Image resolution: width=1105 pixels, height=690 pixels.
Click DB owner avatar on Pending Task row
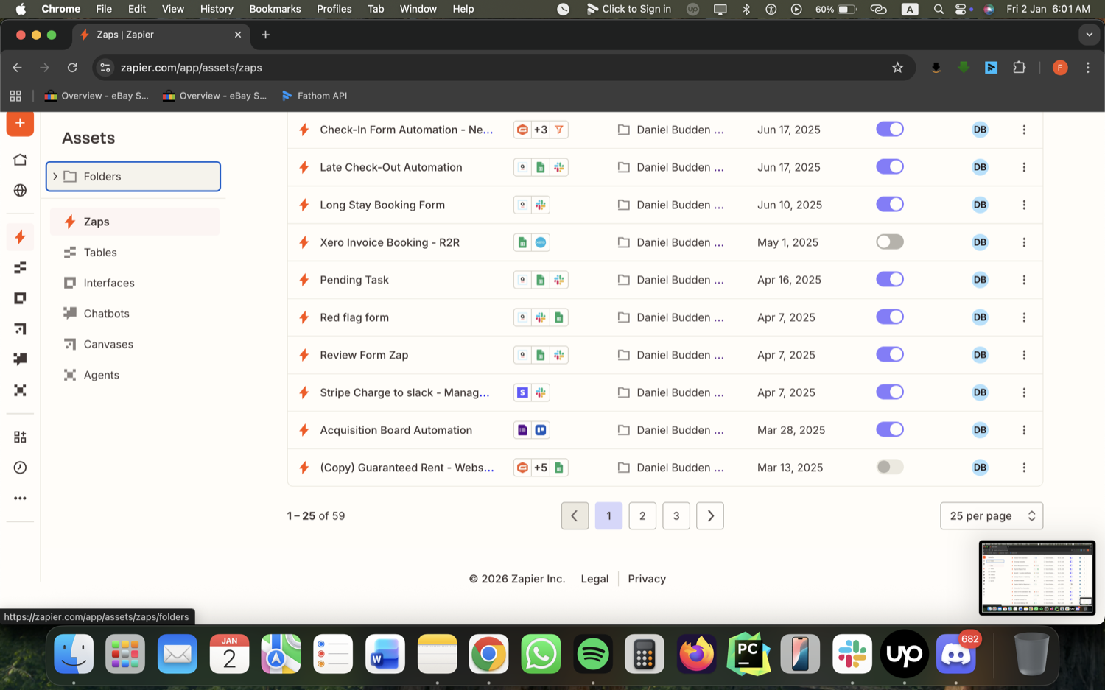(980, 280)
